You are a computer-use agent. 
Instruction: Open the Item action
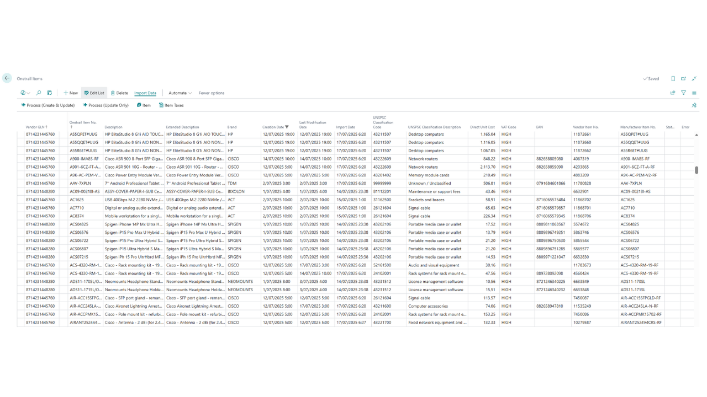point(144,105)
